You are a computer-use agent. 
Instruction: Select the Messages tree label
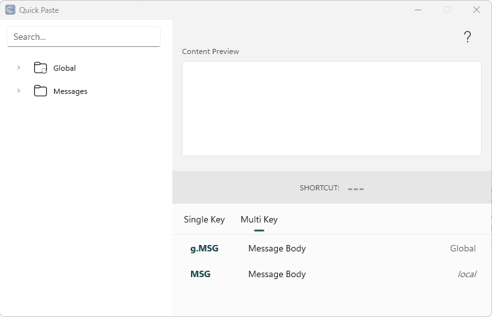coord(70,91)
